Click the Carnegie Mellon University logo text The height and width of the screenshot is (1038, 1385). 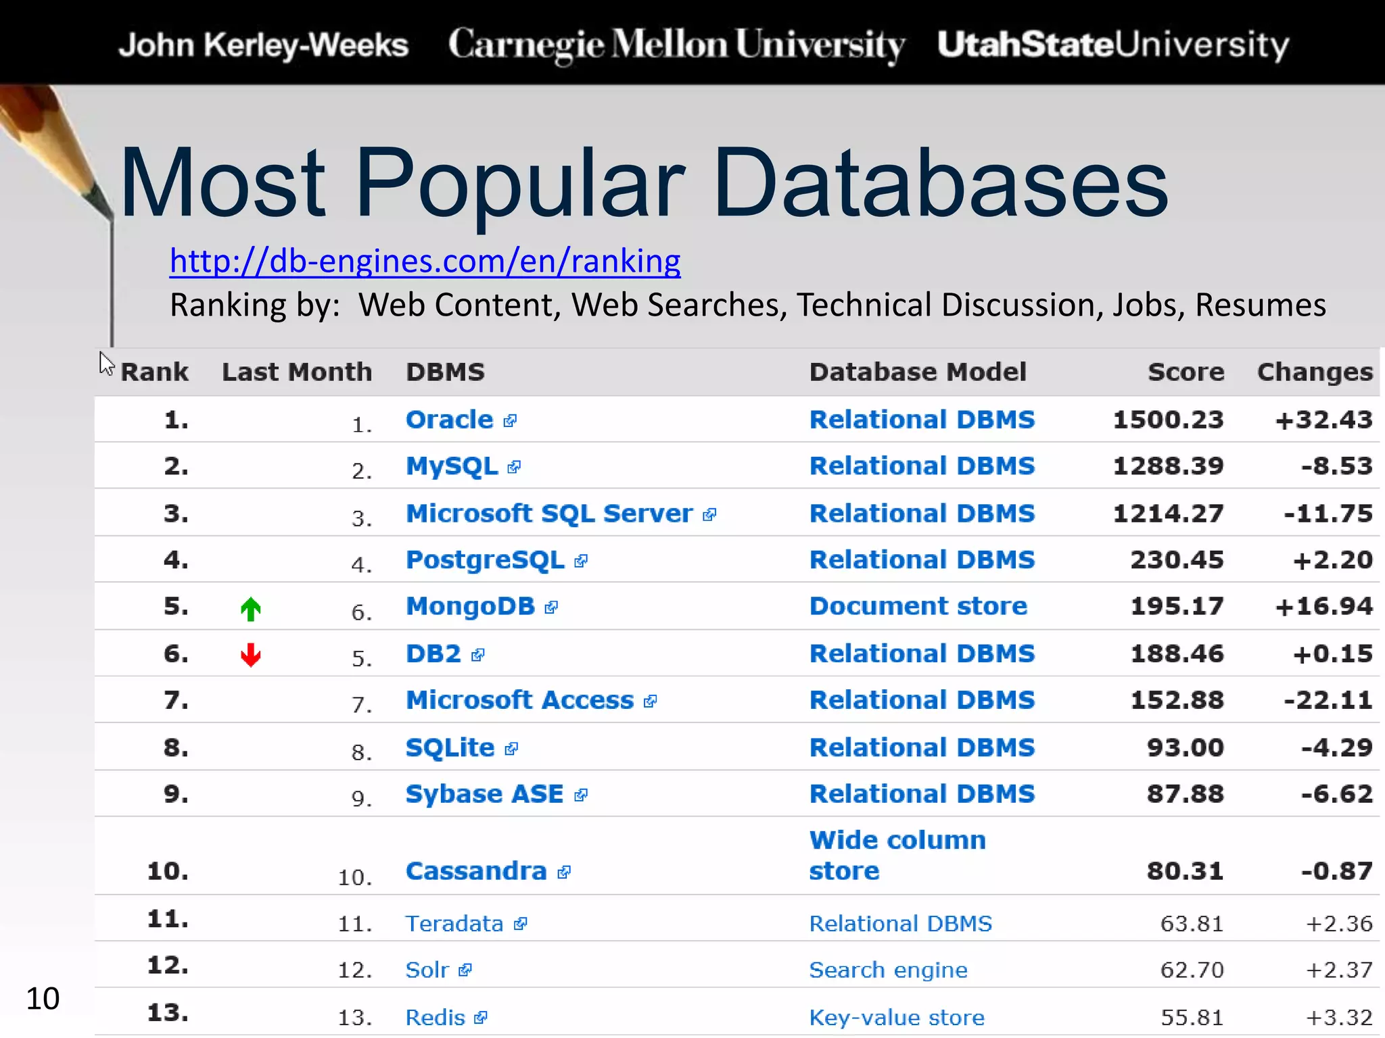[x=676, y=45]
